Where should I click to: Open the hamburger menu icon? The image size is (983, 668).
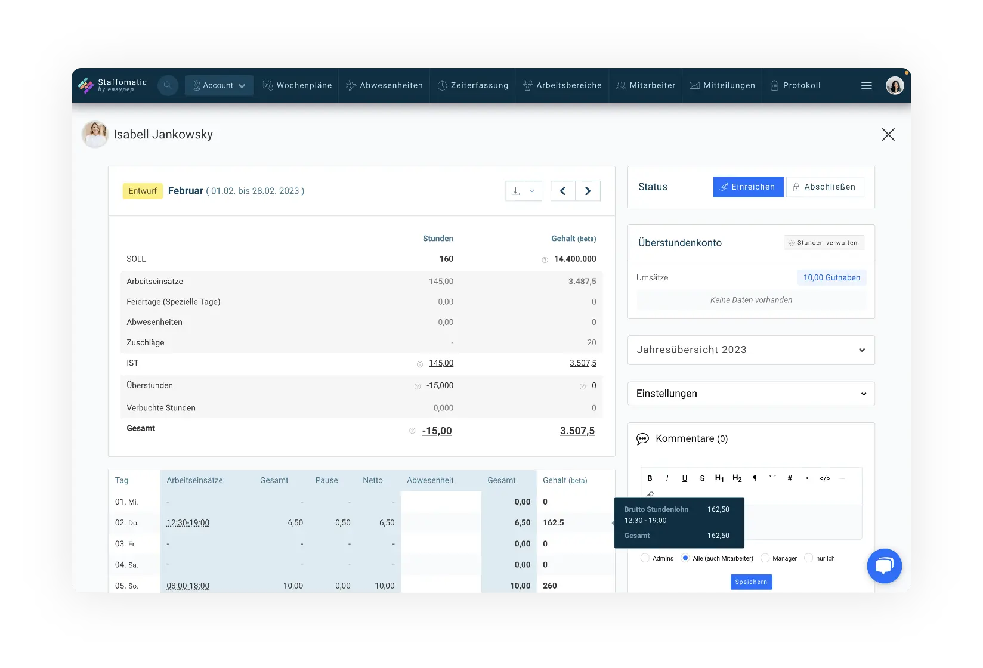(x=867, y=86)
